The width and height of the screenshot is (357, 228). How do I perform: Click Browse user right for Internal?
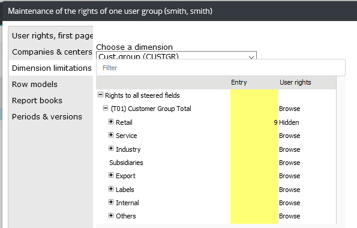290,203
